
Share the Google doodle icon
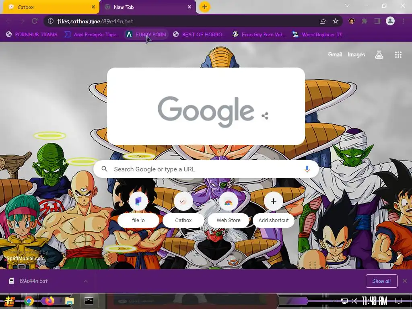pyautogui.click(x=265, y=116)
